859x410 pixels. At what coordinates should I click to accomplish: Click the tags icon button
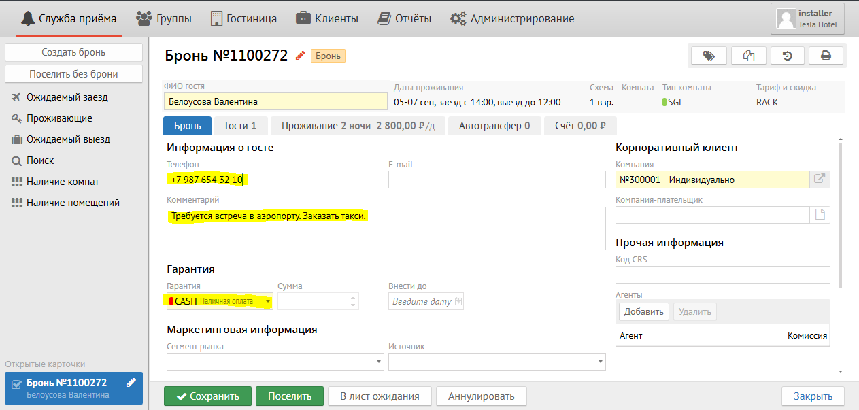(709, 56)
